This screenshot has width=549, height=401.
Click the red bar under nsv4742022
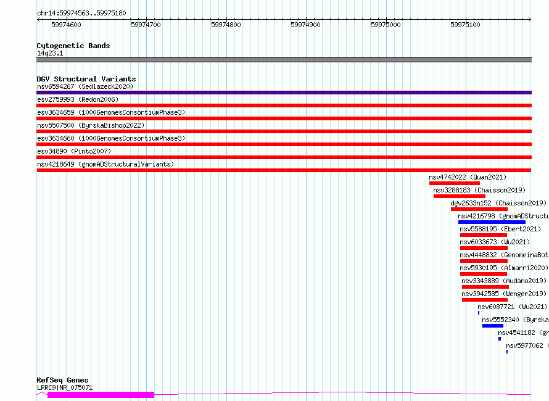(455, 183)
